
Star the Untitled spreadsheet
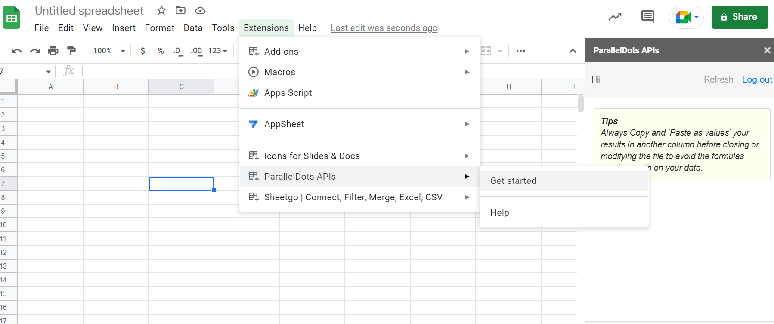[x=161, y=10]
